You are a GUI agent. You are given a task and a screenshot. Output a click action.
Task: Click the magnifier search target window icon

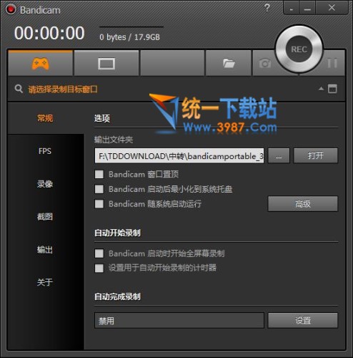[19, 89]
